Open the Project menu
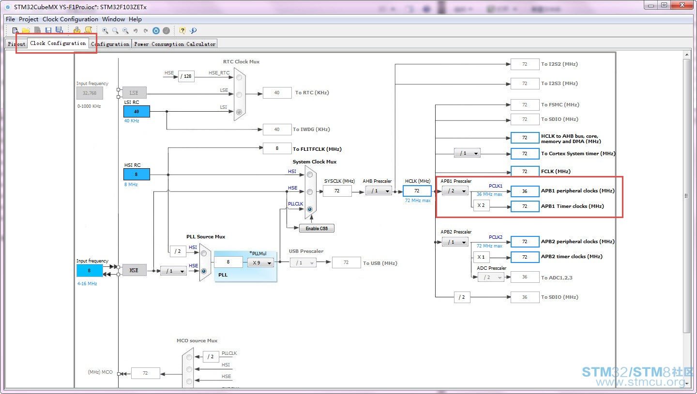 point(29,19)
